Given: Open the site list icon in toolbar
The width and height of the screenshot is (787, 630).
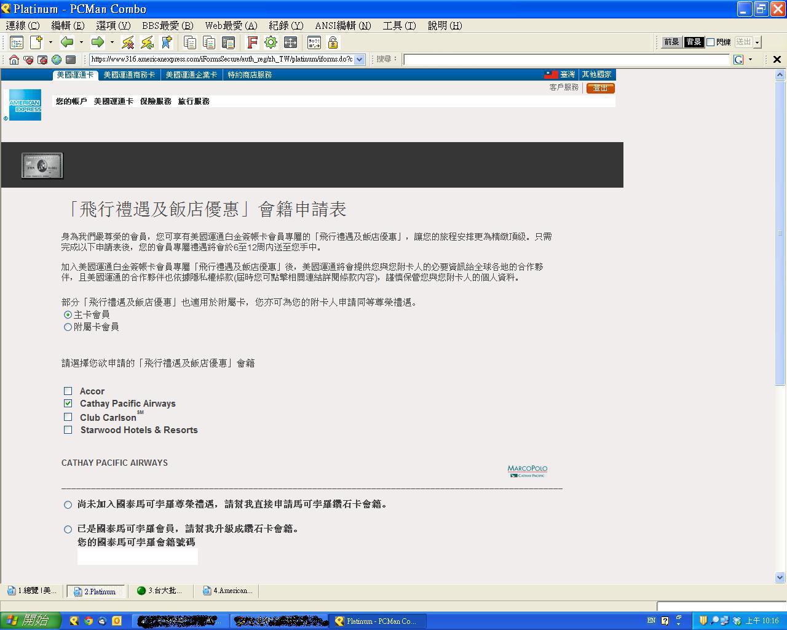Looking at the screenshot, I should pos(17,42).
